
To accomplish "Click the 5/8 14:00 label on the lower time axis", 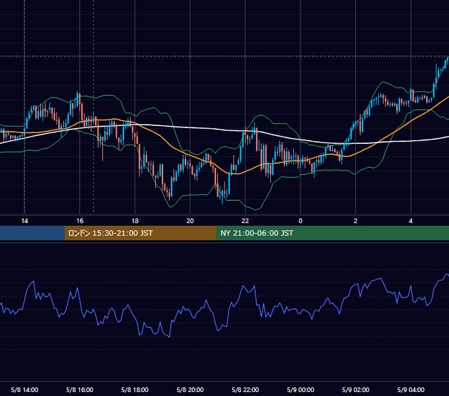I will [x=24, y=389].
